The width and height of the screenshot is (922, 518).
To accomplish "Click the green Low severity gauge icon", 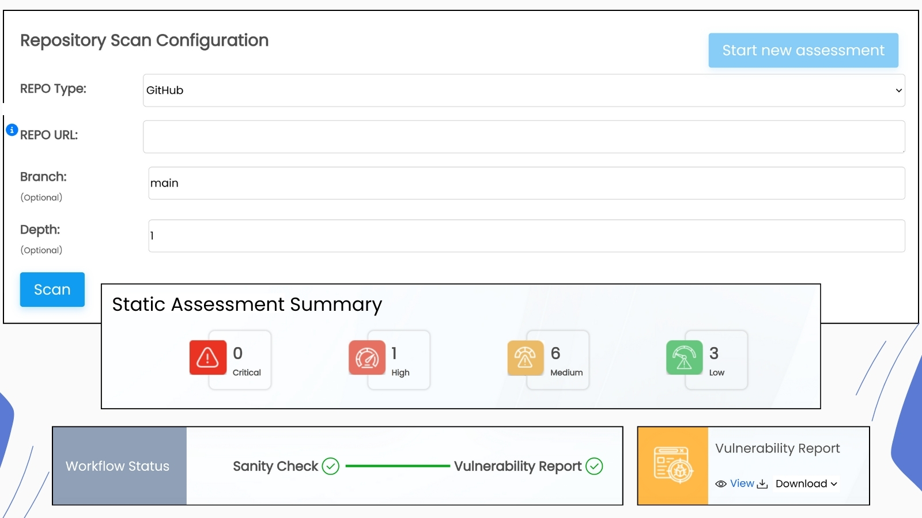I will pos(684,357).
